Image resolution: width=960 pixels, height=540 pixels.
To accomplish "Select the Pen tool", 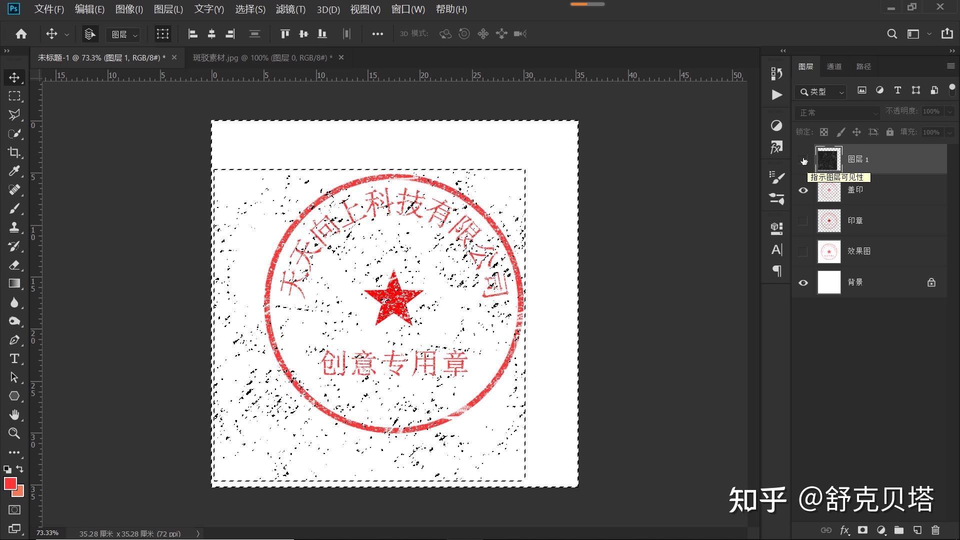I will pyautogui.click(x=14, y=340).
